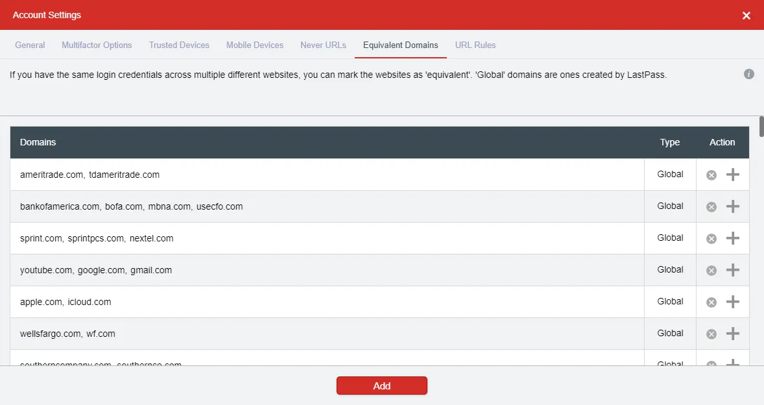Click Global type in apple.com row
The height and width of the screenshot is (405, 764).
(670, 301)
